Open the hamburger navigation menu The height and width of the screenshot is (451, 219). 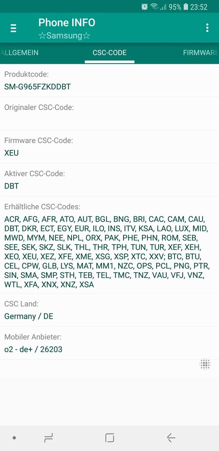pos(13,28)
